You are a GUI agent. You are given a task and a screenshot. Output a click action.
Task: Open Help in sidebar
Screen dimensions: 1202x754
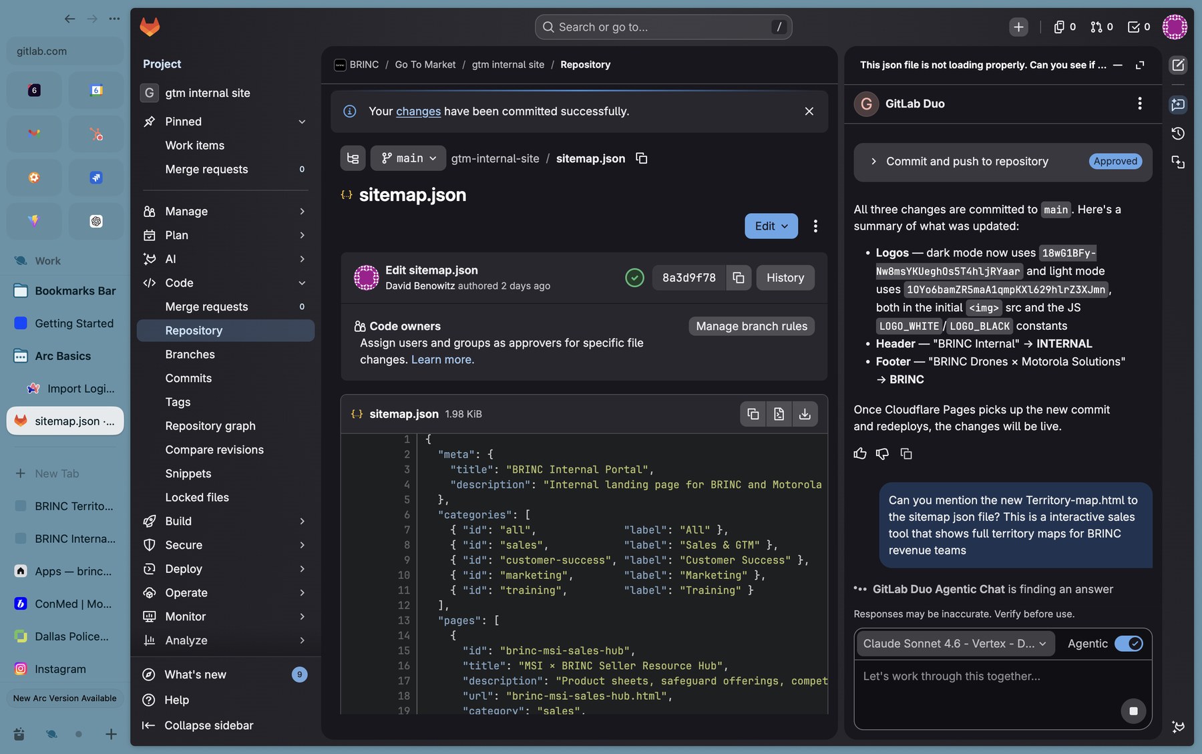[x=226, y=700]
